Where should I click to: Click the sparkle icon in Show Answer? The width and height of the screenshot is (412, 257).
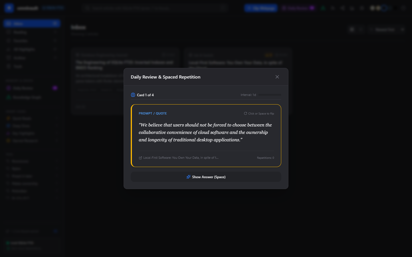point(188,177)
